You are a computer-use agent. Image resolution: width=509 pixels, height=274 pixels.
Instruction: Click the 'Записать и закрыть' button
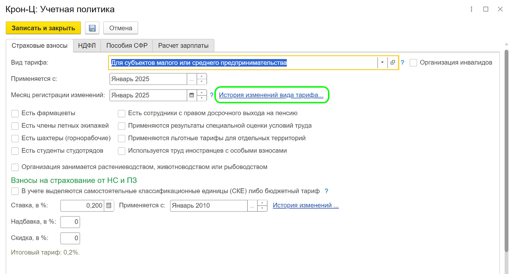coord(43,28)
